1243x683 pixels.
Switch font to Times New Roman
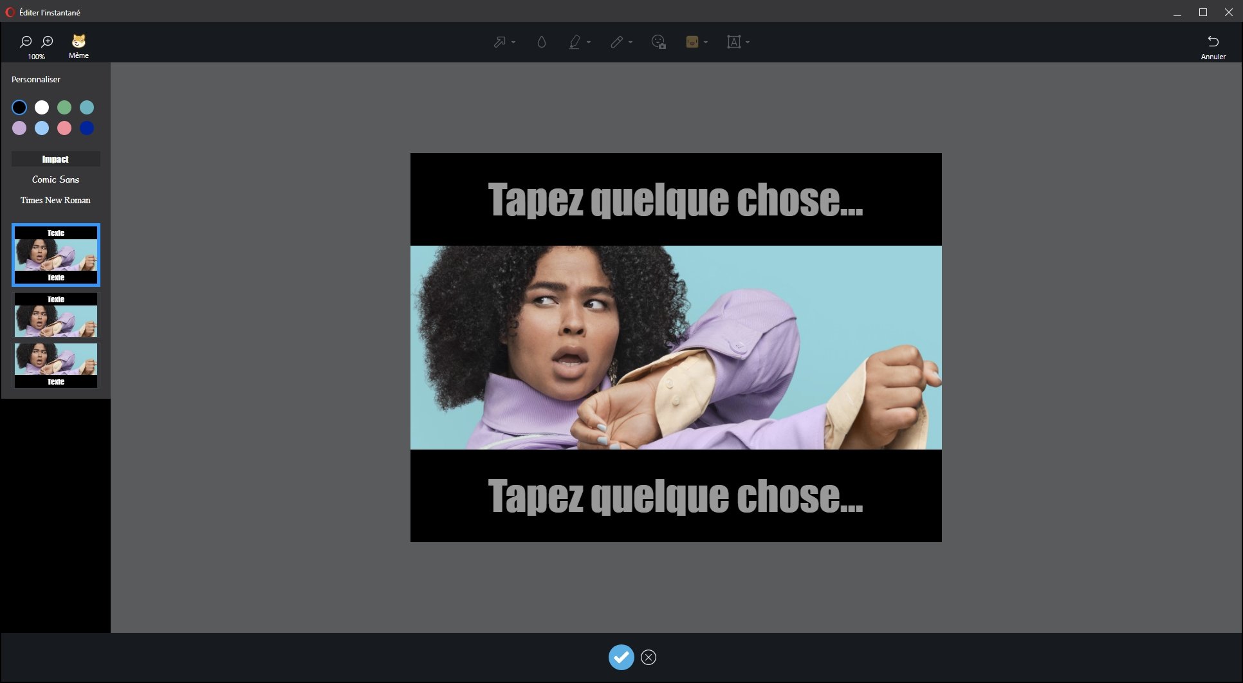click(56, 200)
